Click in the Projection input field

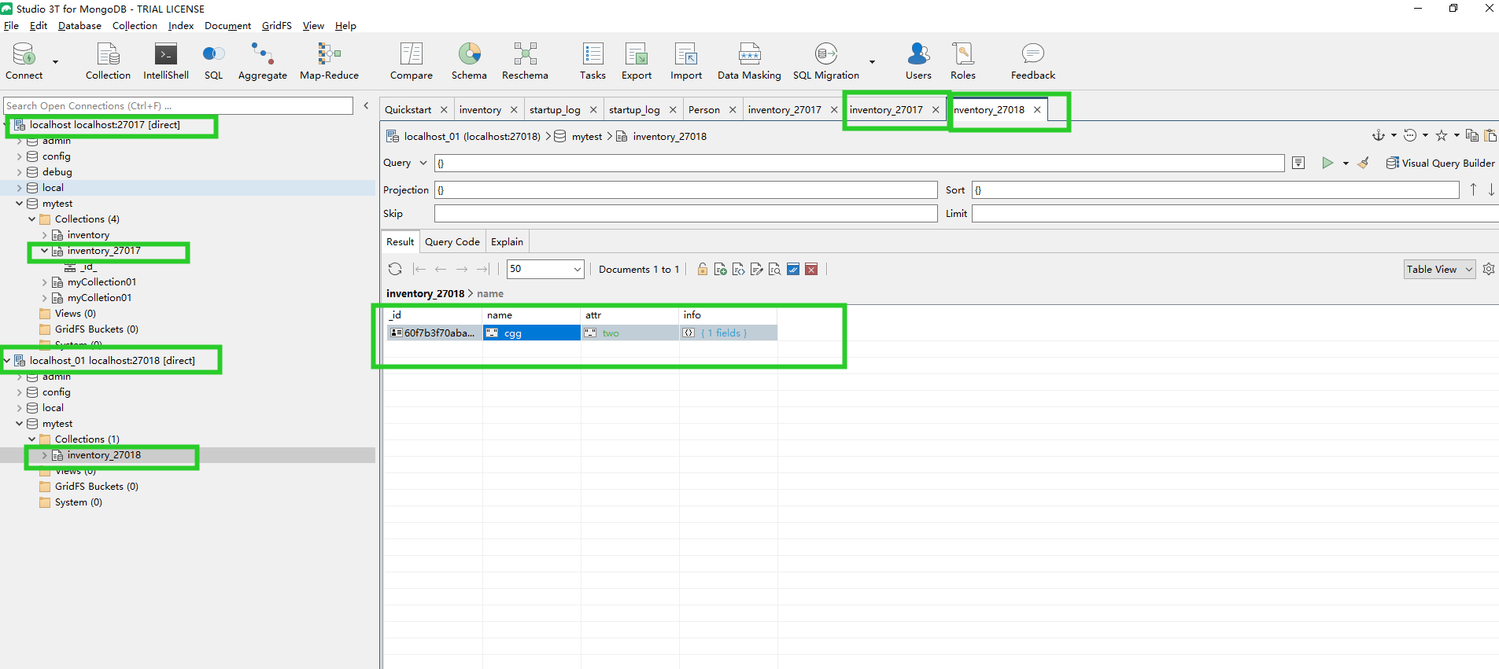(685, 189)
